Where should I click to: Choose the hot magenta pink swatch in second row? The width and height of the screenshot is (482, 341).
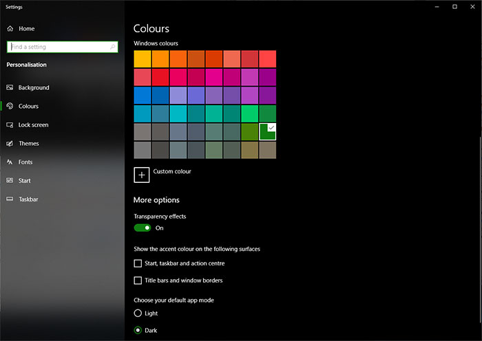214,77
